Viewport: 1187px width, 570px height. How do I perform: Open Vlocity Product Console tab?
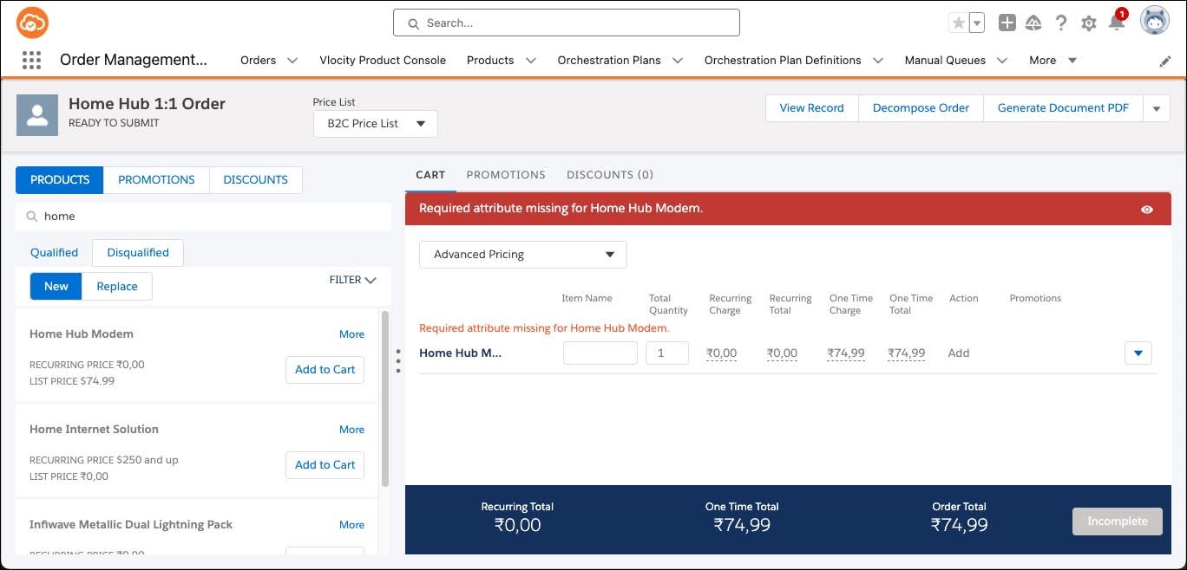383,61
